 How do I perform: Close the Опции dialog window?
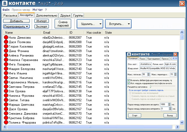click(x=175, y=54)
